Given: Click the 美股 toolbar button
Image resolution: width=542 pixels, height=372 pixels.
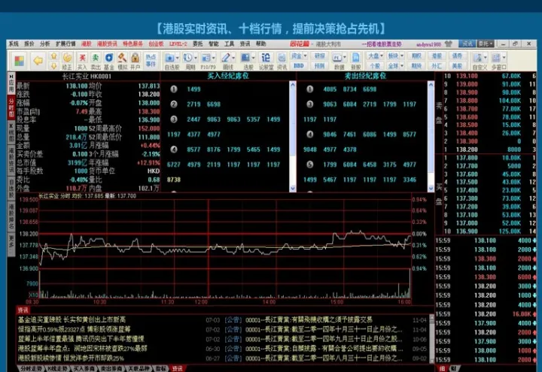Looking at the screenshot, I should [457, 65].
